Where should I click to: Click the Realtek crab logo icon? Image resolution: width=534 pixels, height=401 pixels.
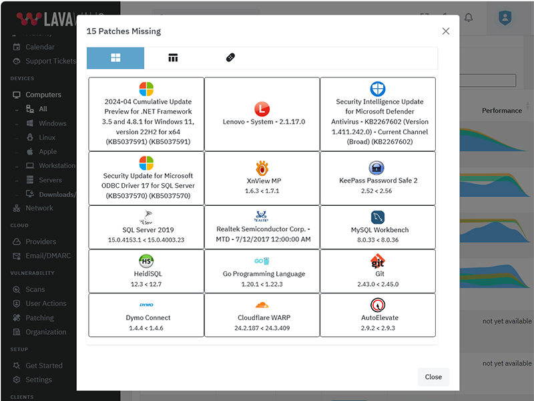tap(262, 217)
